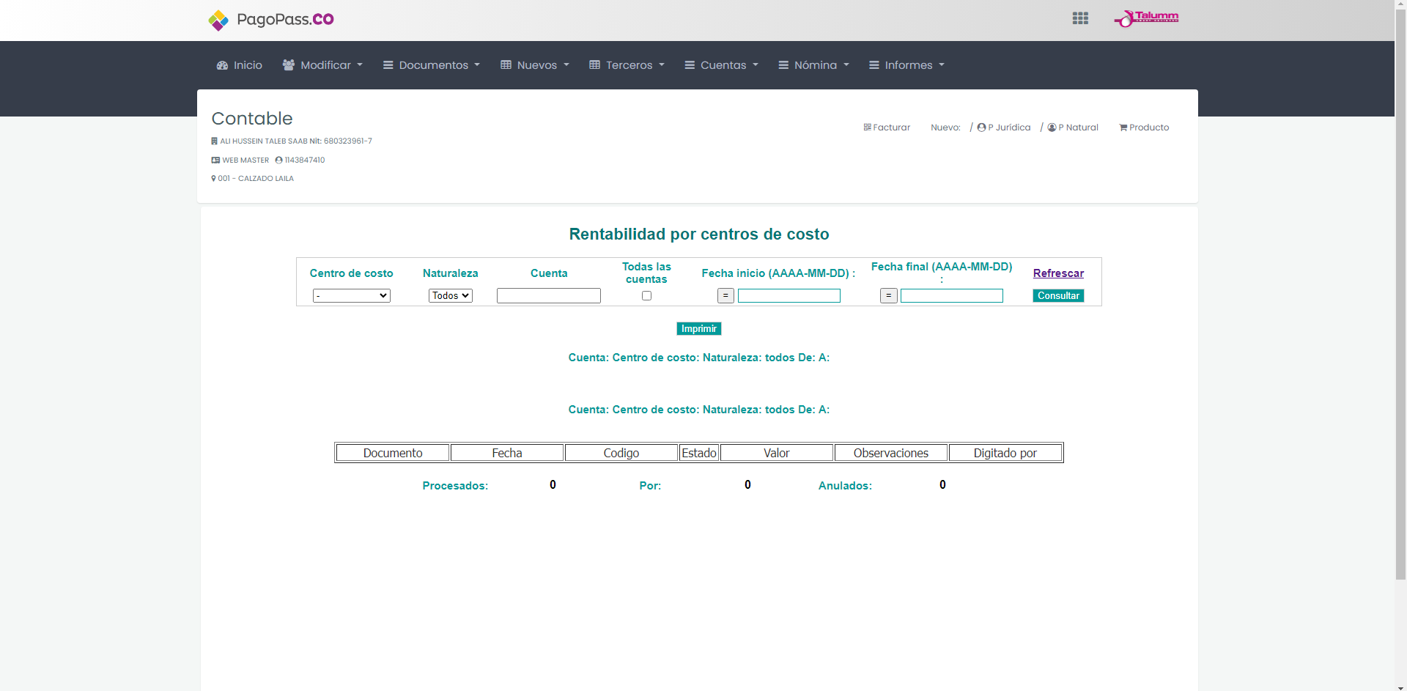Viewport: 1407px width, 691px height.
Task: Open the Informes menu
Action: [x=906, y=65]
